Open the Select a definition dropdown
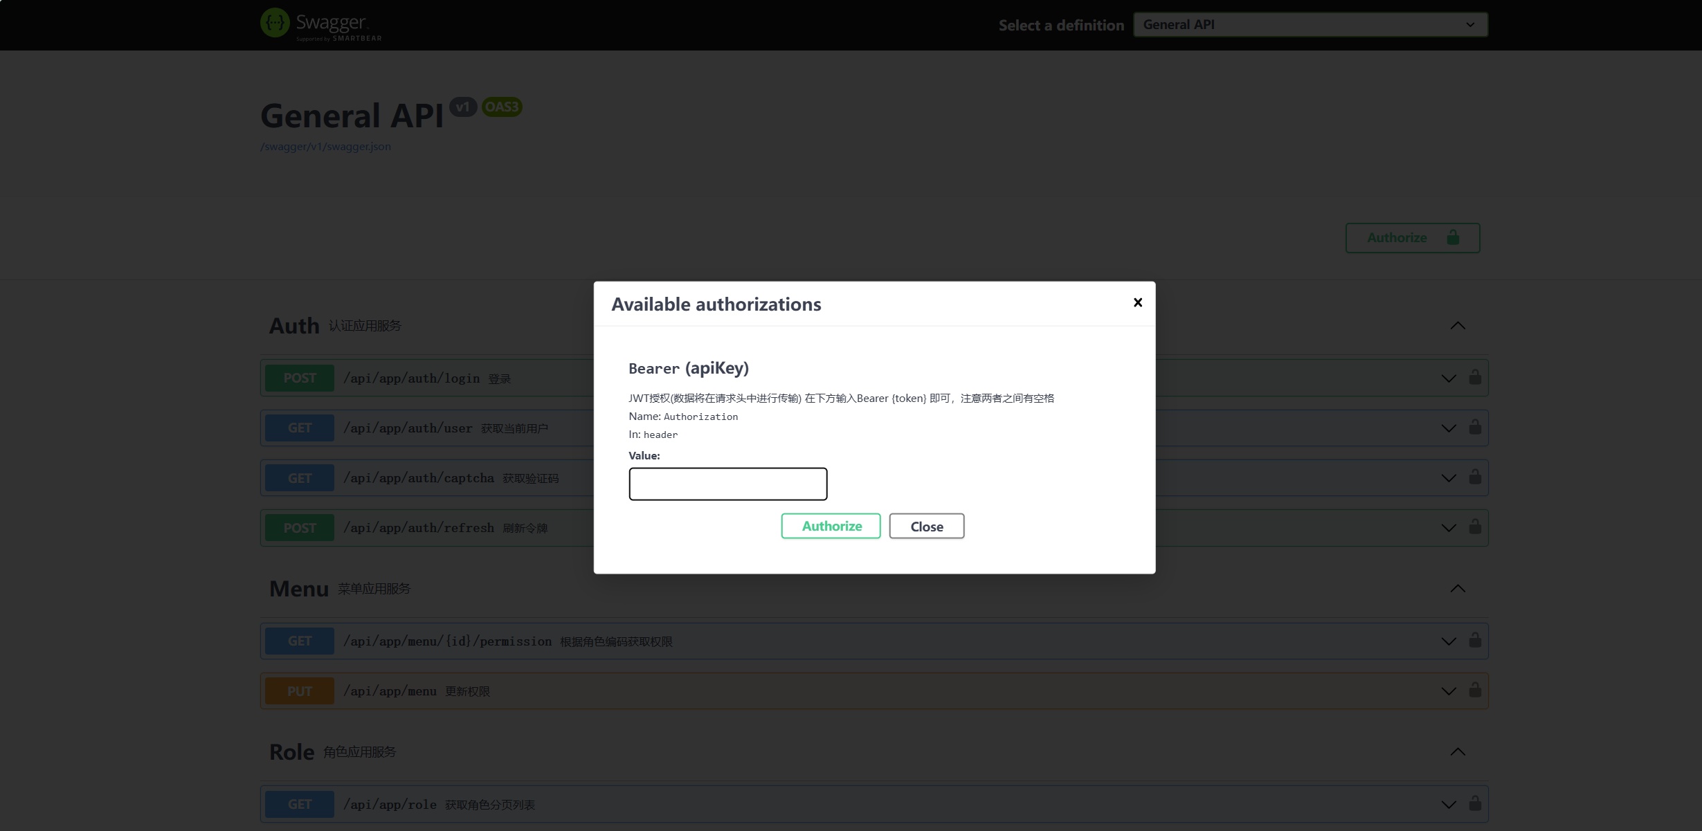Screen dimensions: 1702x831 [x=1310, y=25]
